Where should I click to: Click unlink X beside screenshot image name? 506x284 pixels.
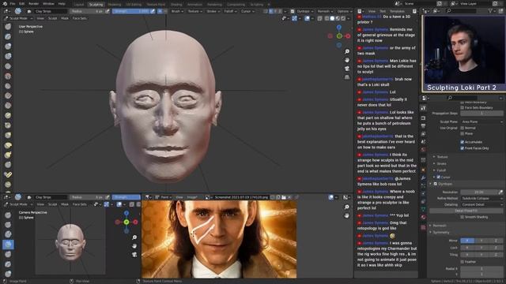pos(289,197)
